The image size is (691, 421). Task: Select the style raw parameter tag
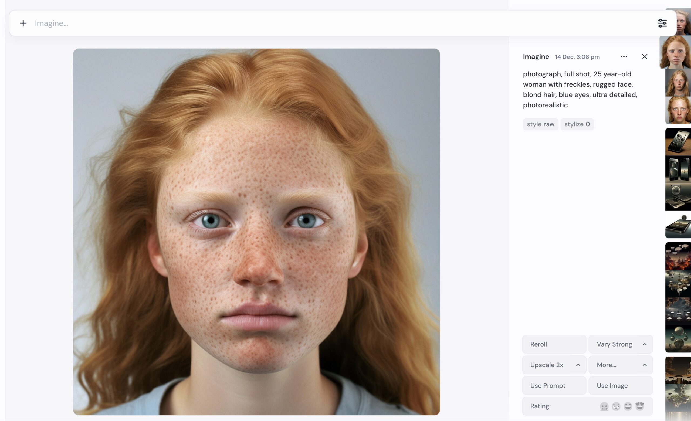[x=540, y=124]
